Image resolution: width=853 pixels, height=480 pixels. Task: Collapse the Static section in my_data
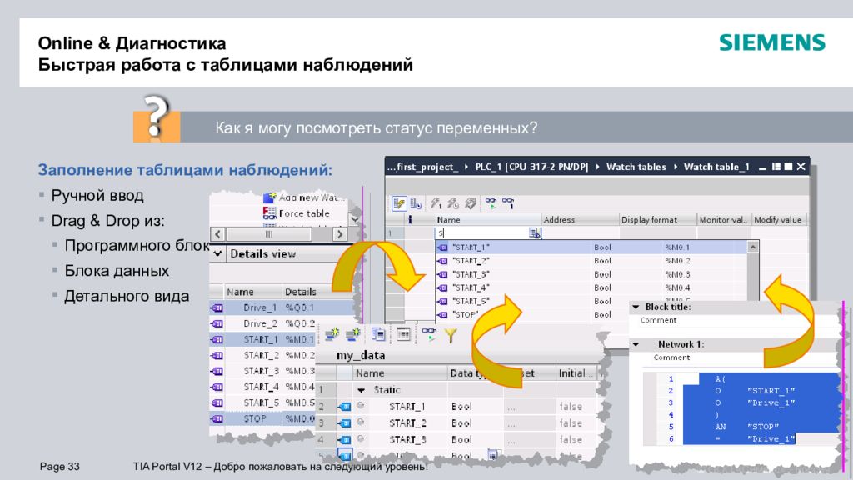(362, 390)
